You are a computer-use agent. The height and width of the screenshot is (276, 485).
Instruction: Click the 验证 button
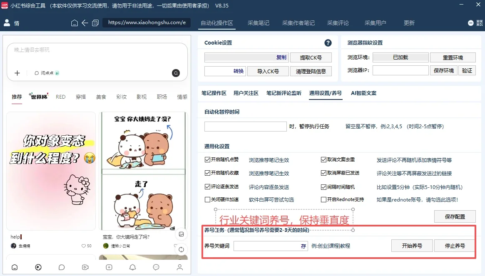(x=467, y=70)
